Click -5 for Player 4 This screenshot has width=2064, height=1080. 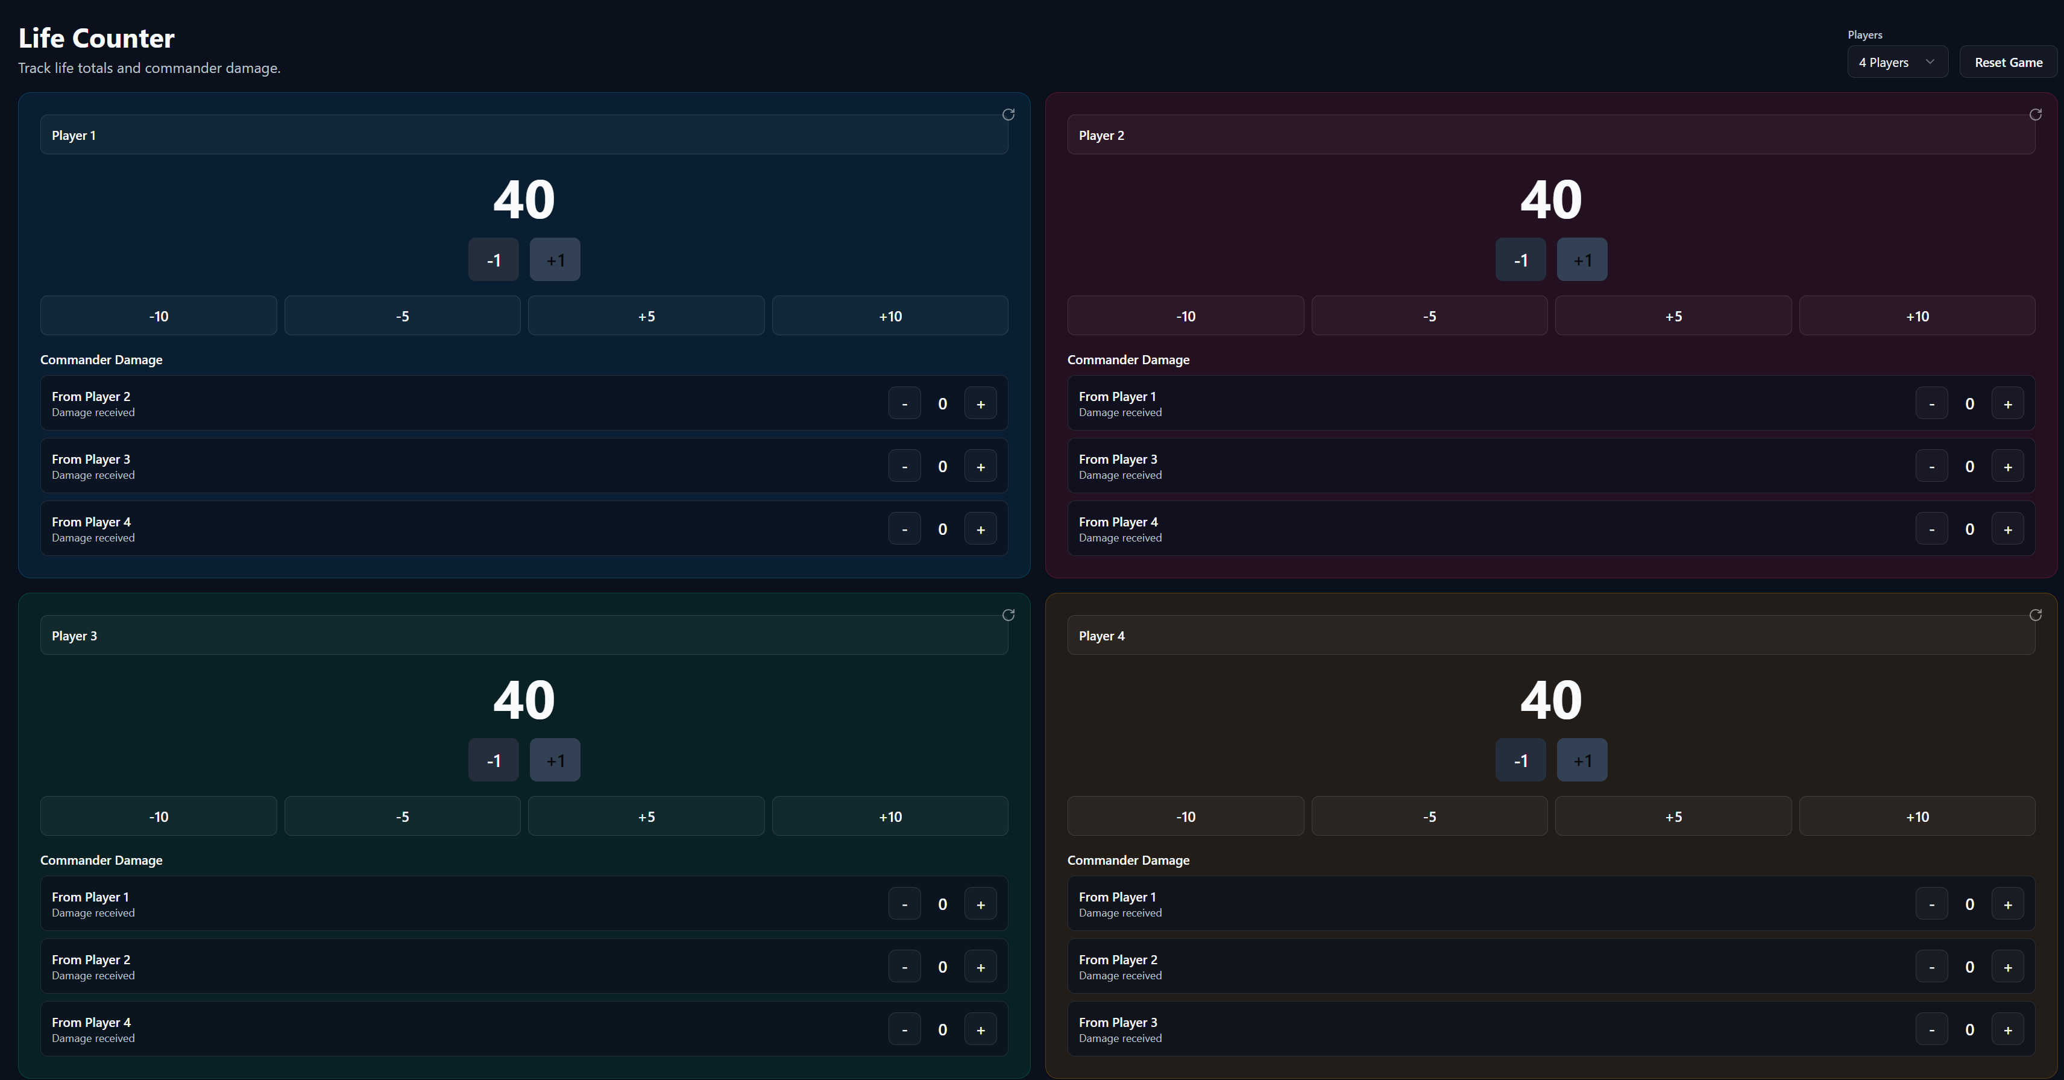coord(1429,816)
